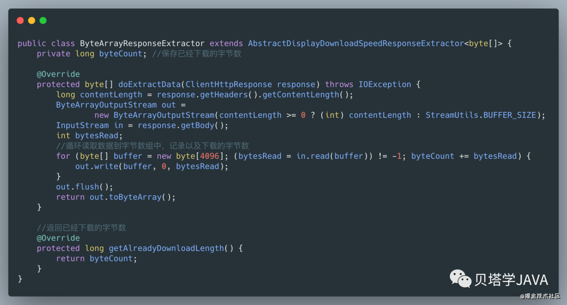The width and height of the screenshot is (567, 305).
Task: Click the number 4096
Action: pyautogui.click(x=209, y=156)
